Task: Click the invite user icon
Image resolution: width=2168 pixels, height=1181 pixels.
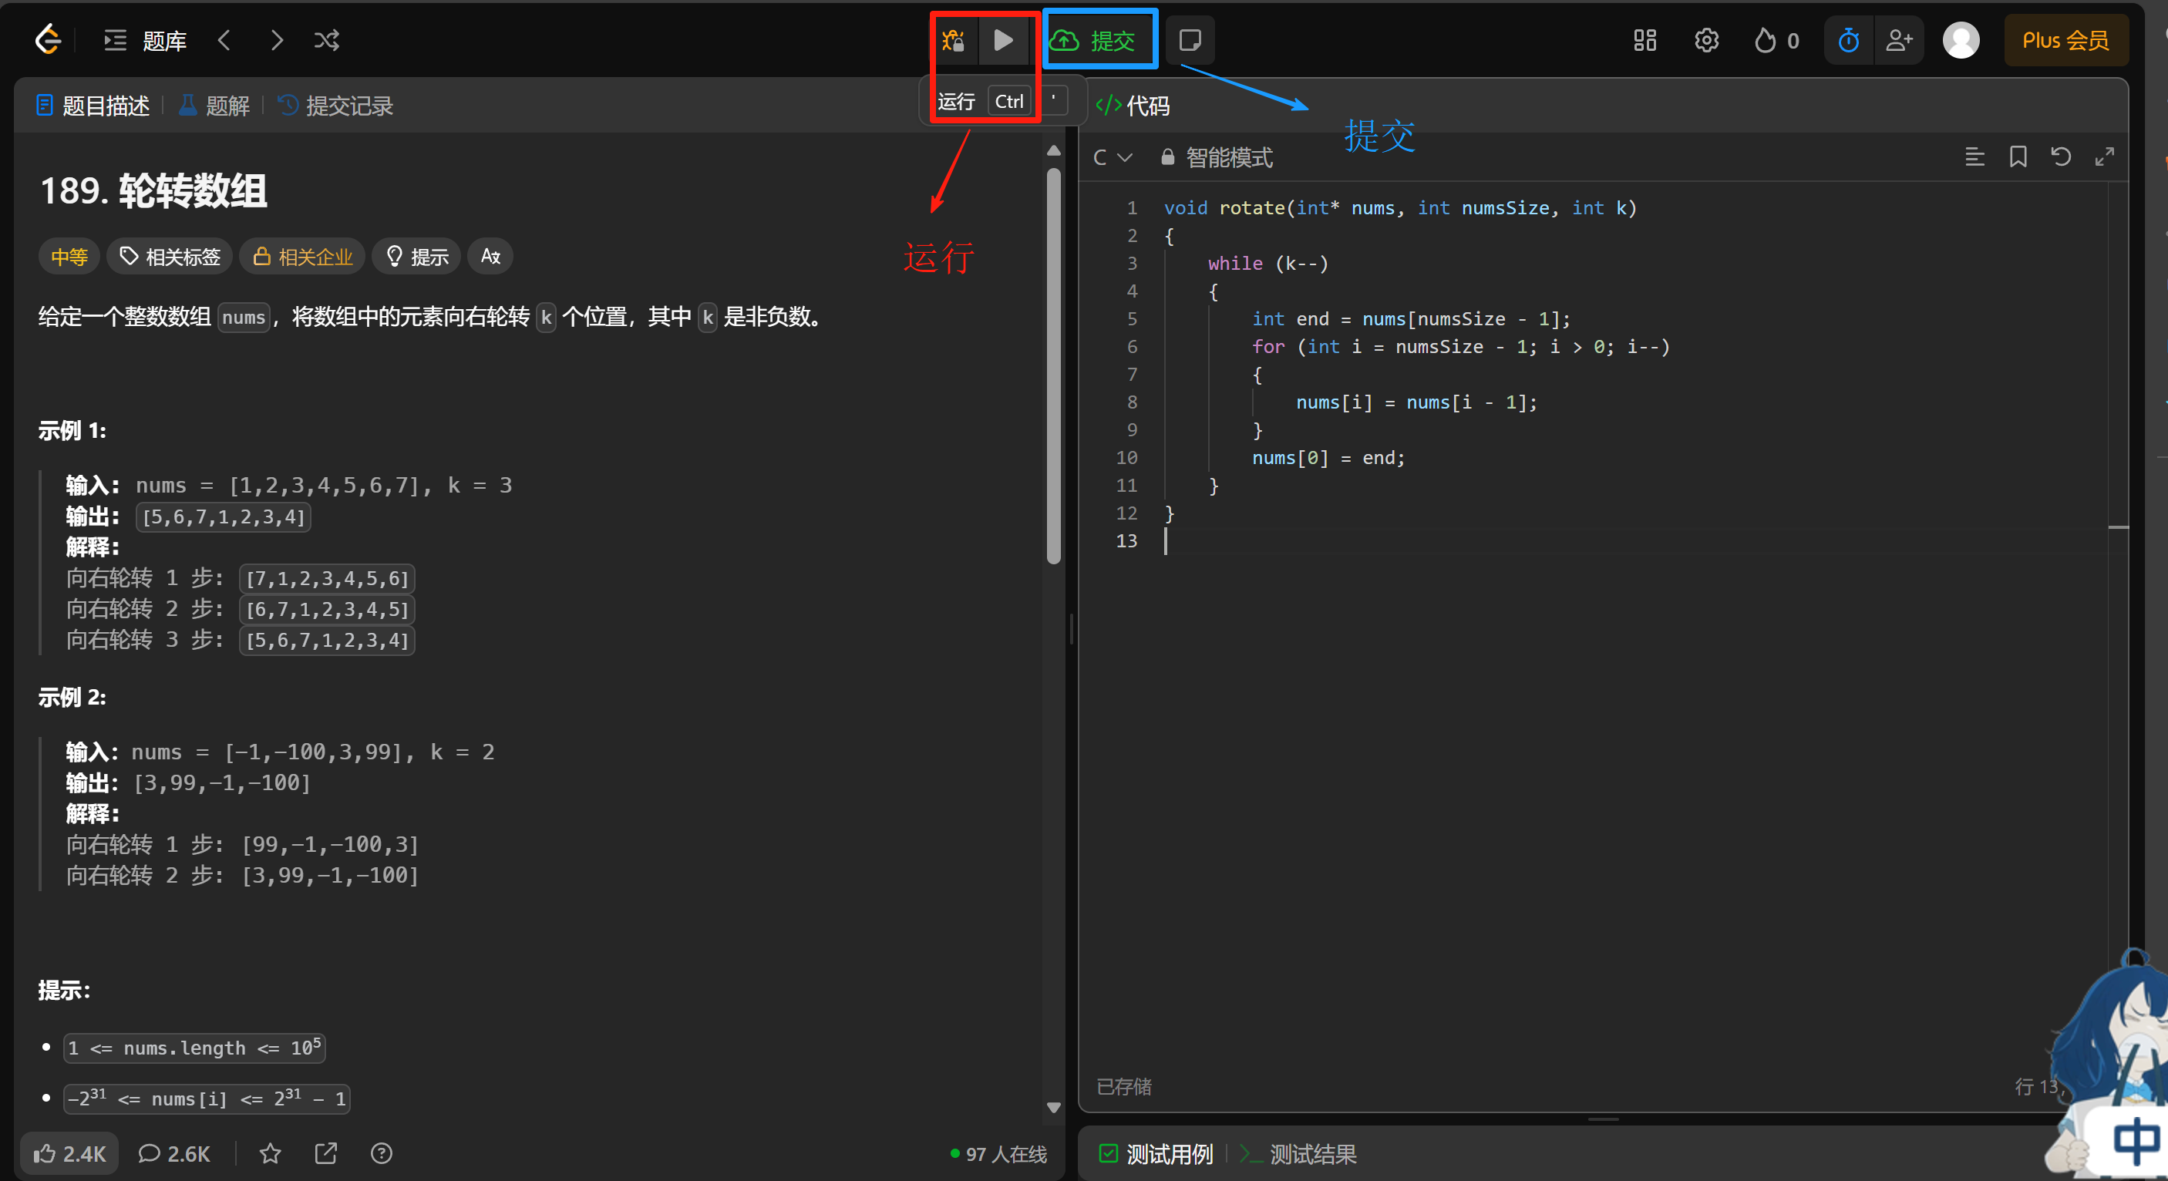Action: [x=1899, y=40]
